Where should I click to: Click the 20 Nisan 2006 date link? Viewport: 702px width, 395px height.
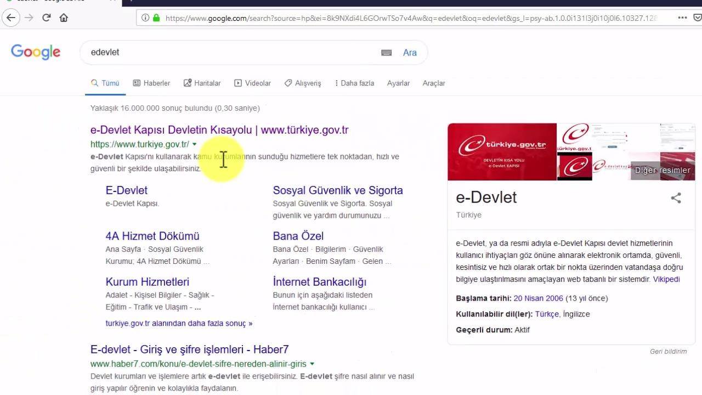pyautogui.click(x=539, y=298)
